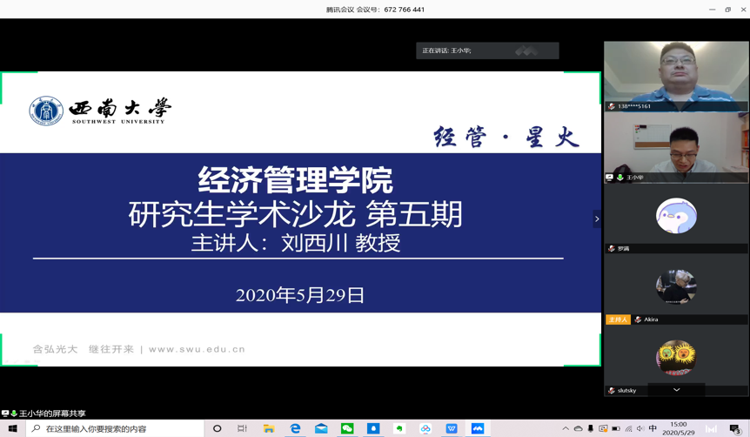Open Baidu Netdisk from the taskbar
The image size is (750, 437).
tap(425, 428)
